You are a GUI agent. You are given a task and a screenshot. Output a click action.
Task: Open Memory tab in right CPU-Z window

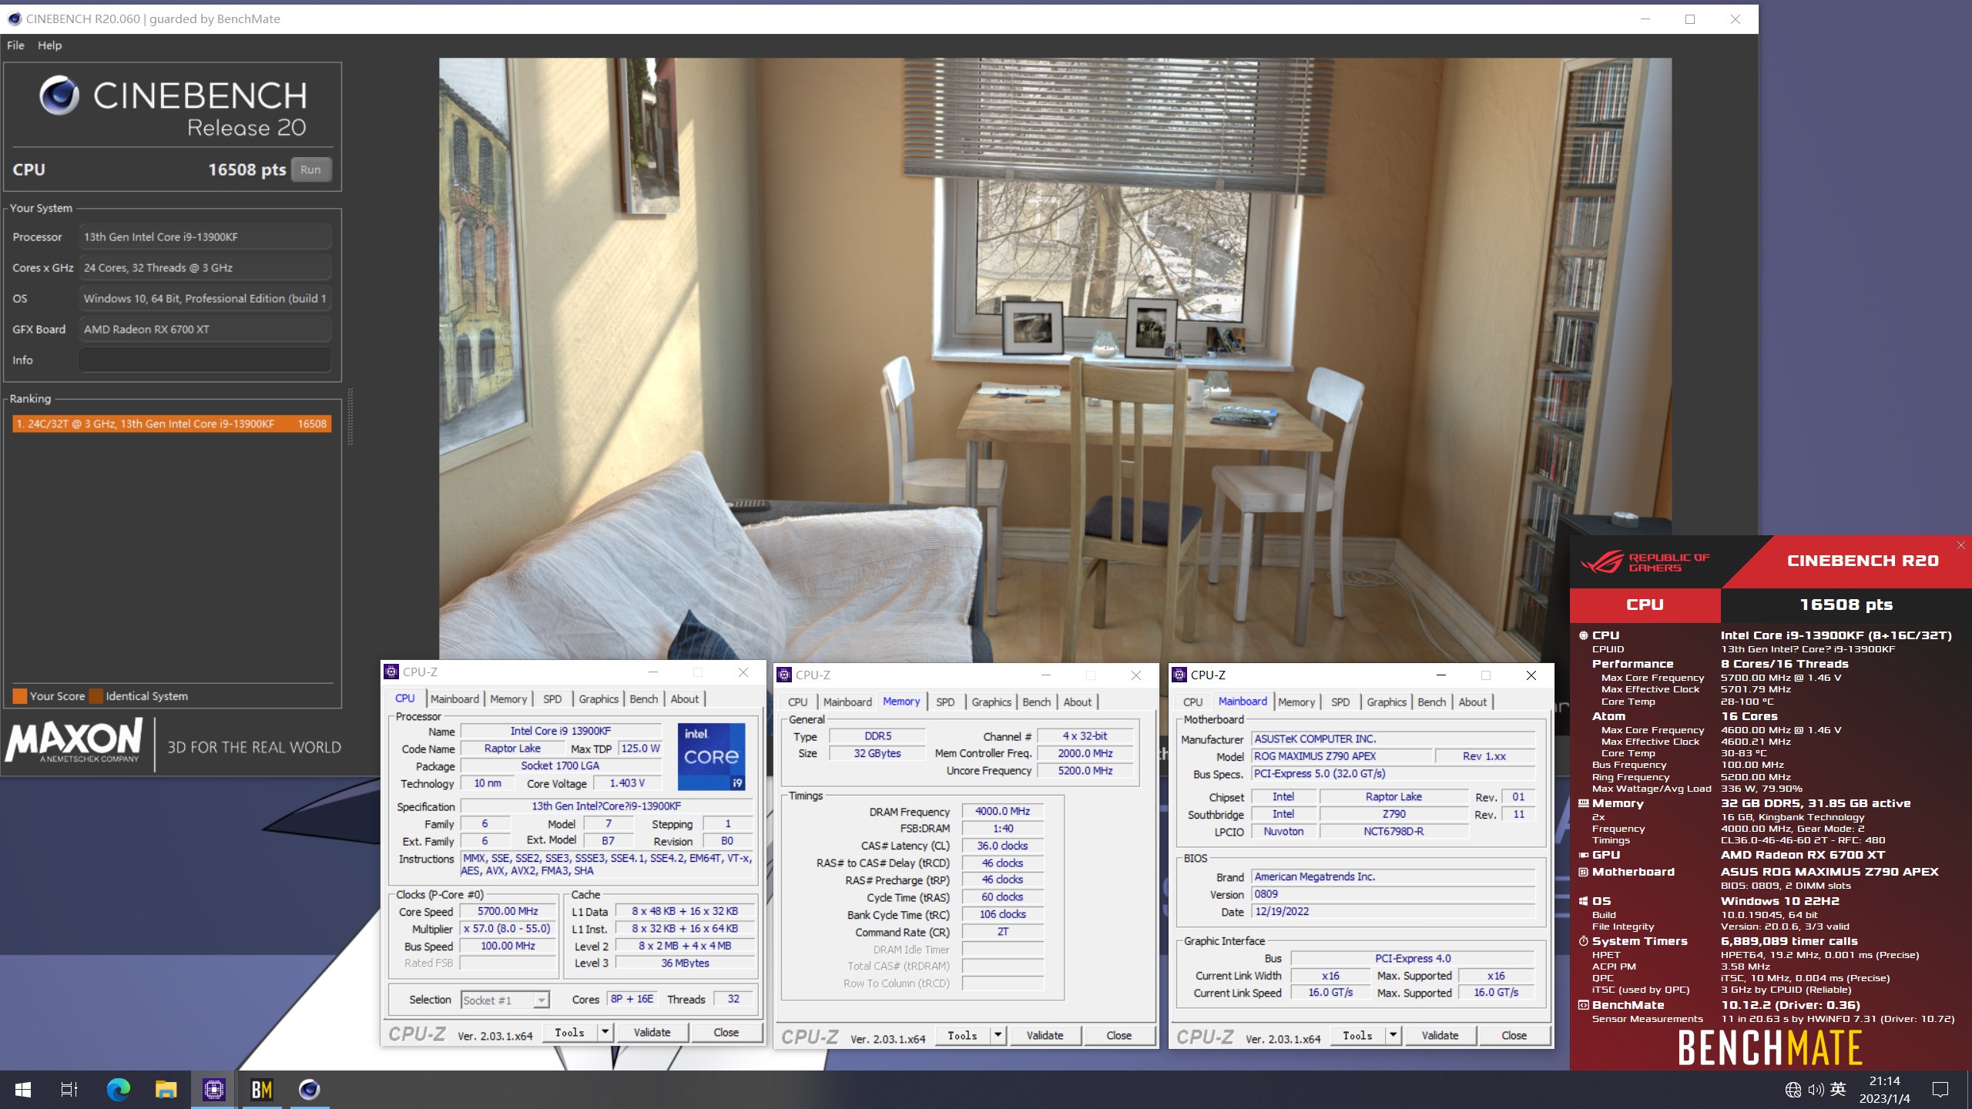pyautogui.click(x=1296, y=702)
